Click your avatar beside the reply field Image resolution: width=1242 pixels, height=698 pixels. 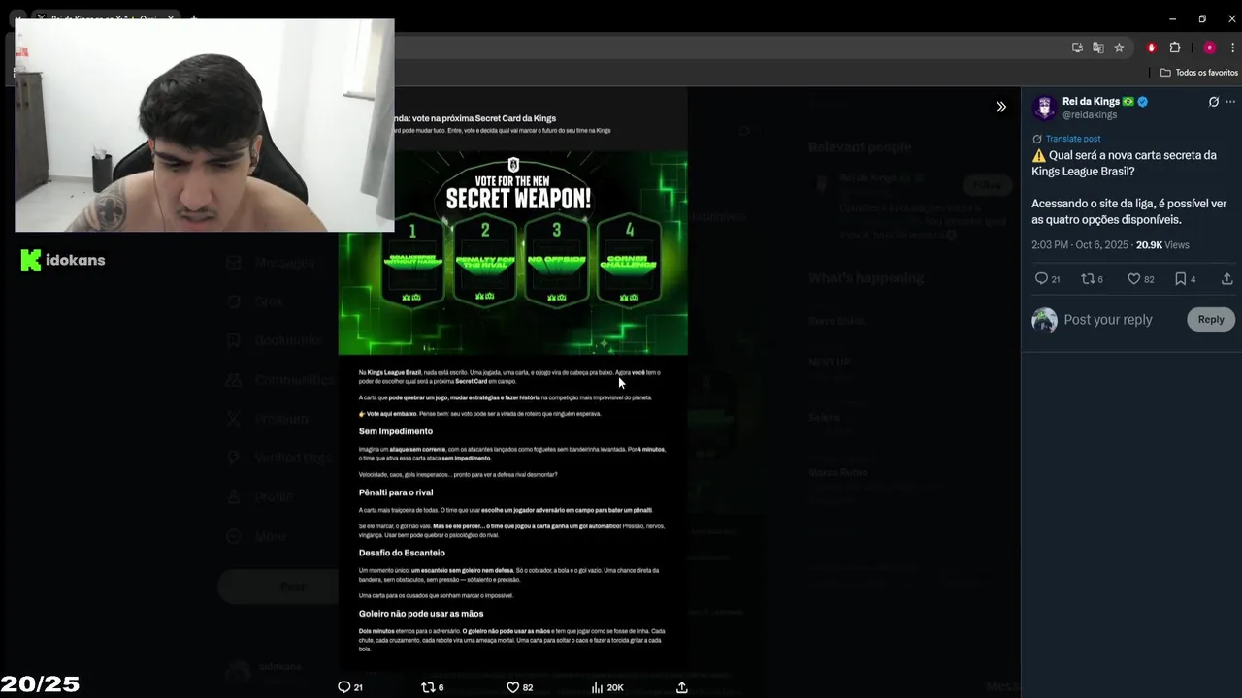(x=1044, y=320)
